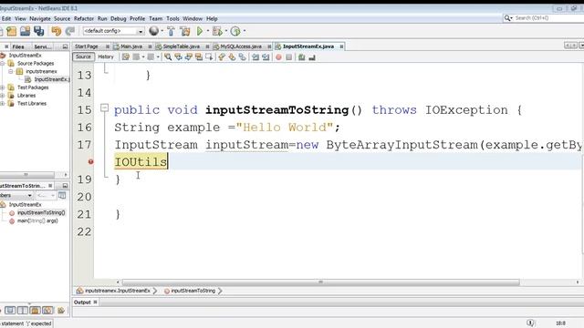Click the globe browser icon in toolbar

[153, 31]
